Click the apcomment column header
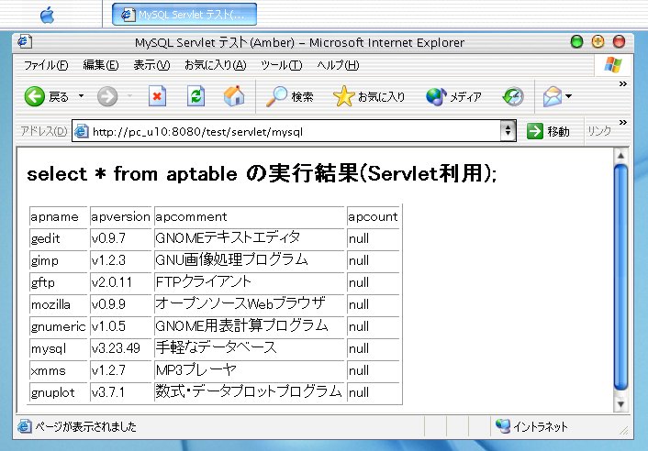 coord(250,216)
